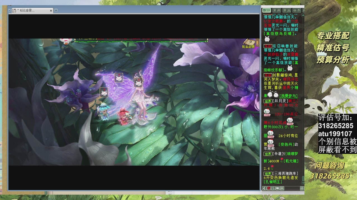Click the white rabbit emoji below 高级慈乌反哺
Image resolution: width=357 pixels, height=200 pixels.
(x=267, y=39)
